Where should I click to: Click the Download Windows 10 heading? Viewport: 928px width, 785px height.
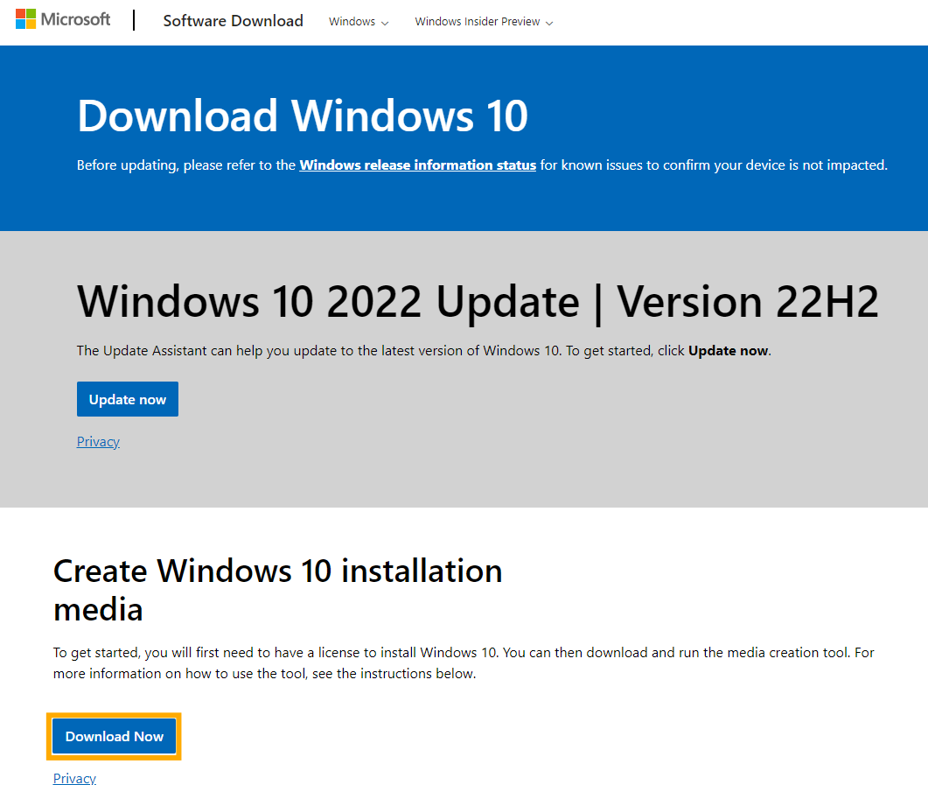303,116
